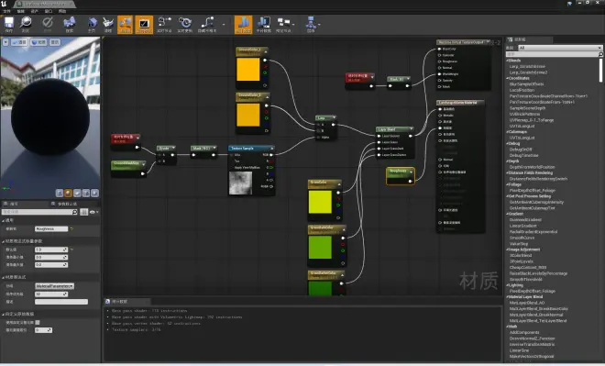The image size is (605, 366).
Task: Click the Clean Up broom icon
Action: tap(108, 23)
